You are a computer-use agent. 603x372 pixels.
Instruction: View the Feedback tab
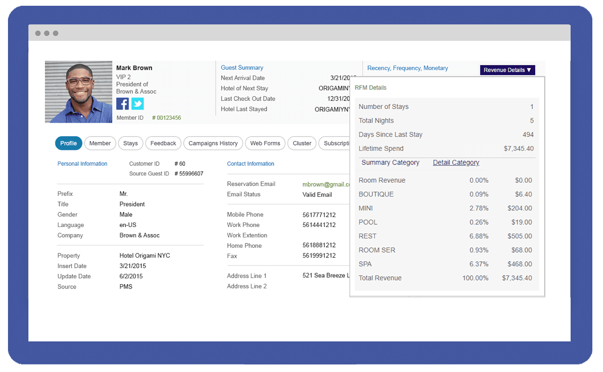click(163, 143)
